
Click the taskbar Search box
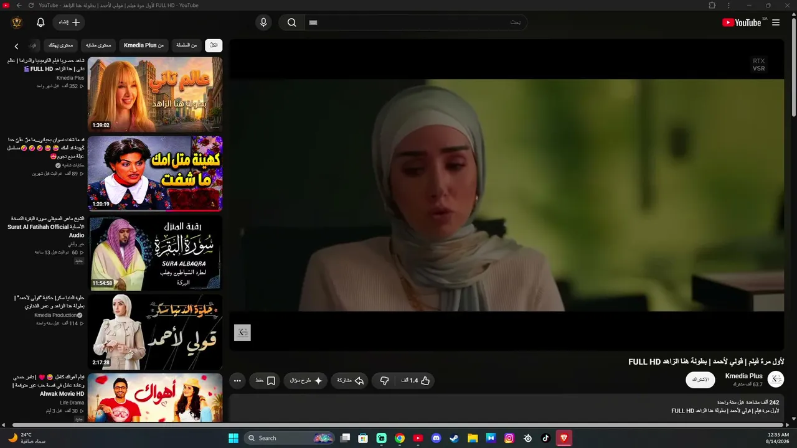(290, 438)
